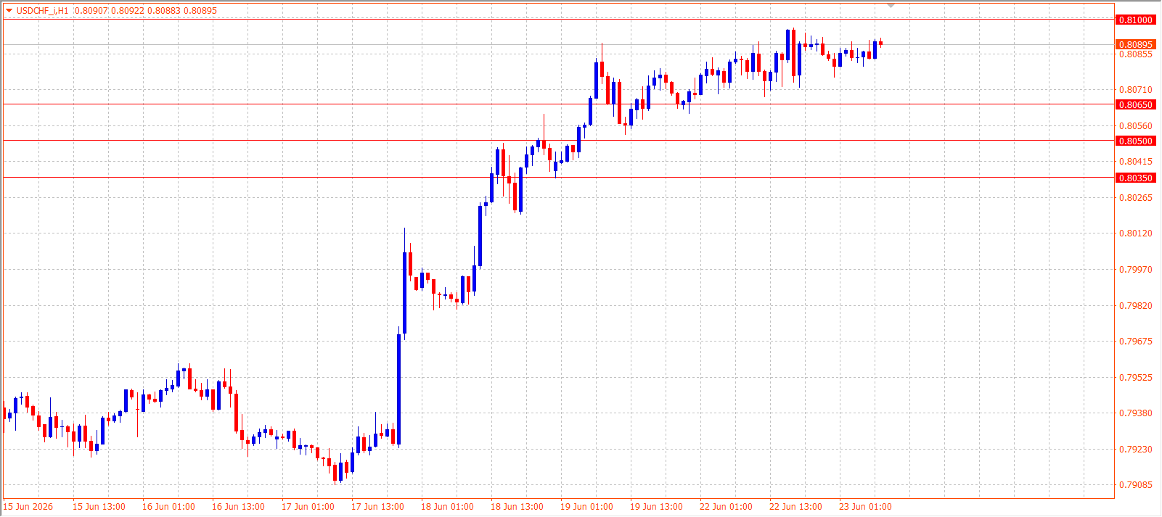Click the 17 Jun 01:00 time label
Screen dimensions: 1162x517
(x=308, y=507)
